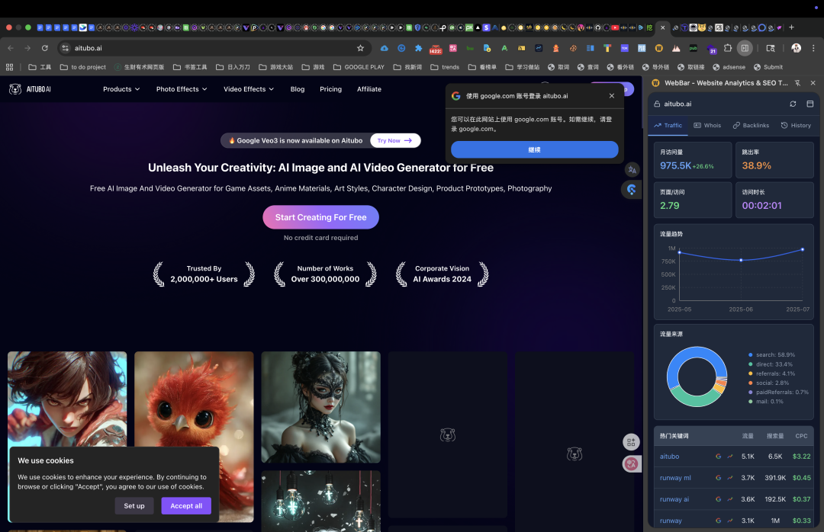Open the glowing light bulbs gallery image
The image size is (824, 532).
tap(320, 501)
